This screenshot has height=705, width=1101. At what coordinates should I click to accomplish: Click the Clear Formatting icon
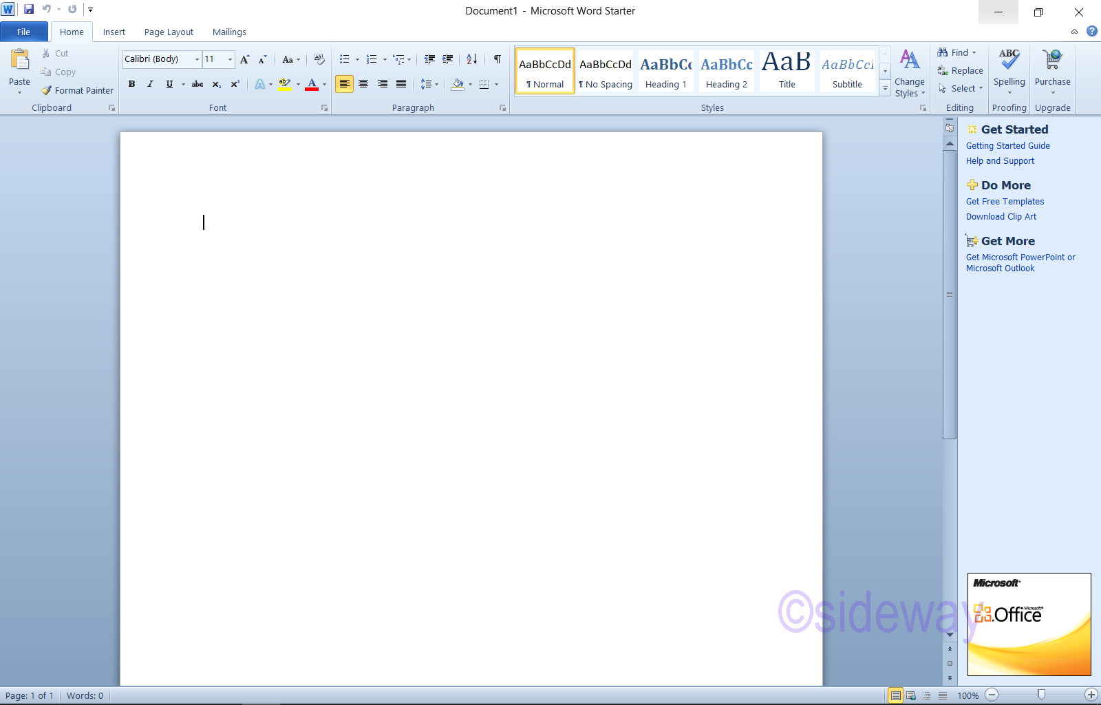click(x=319, y=59)
